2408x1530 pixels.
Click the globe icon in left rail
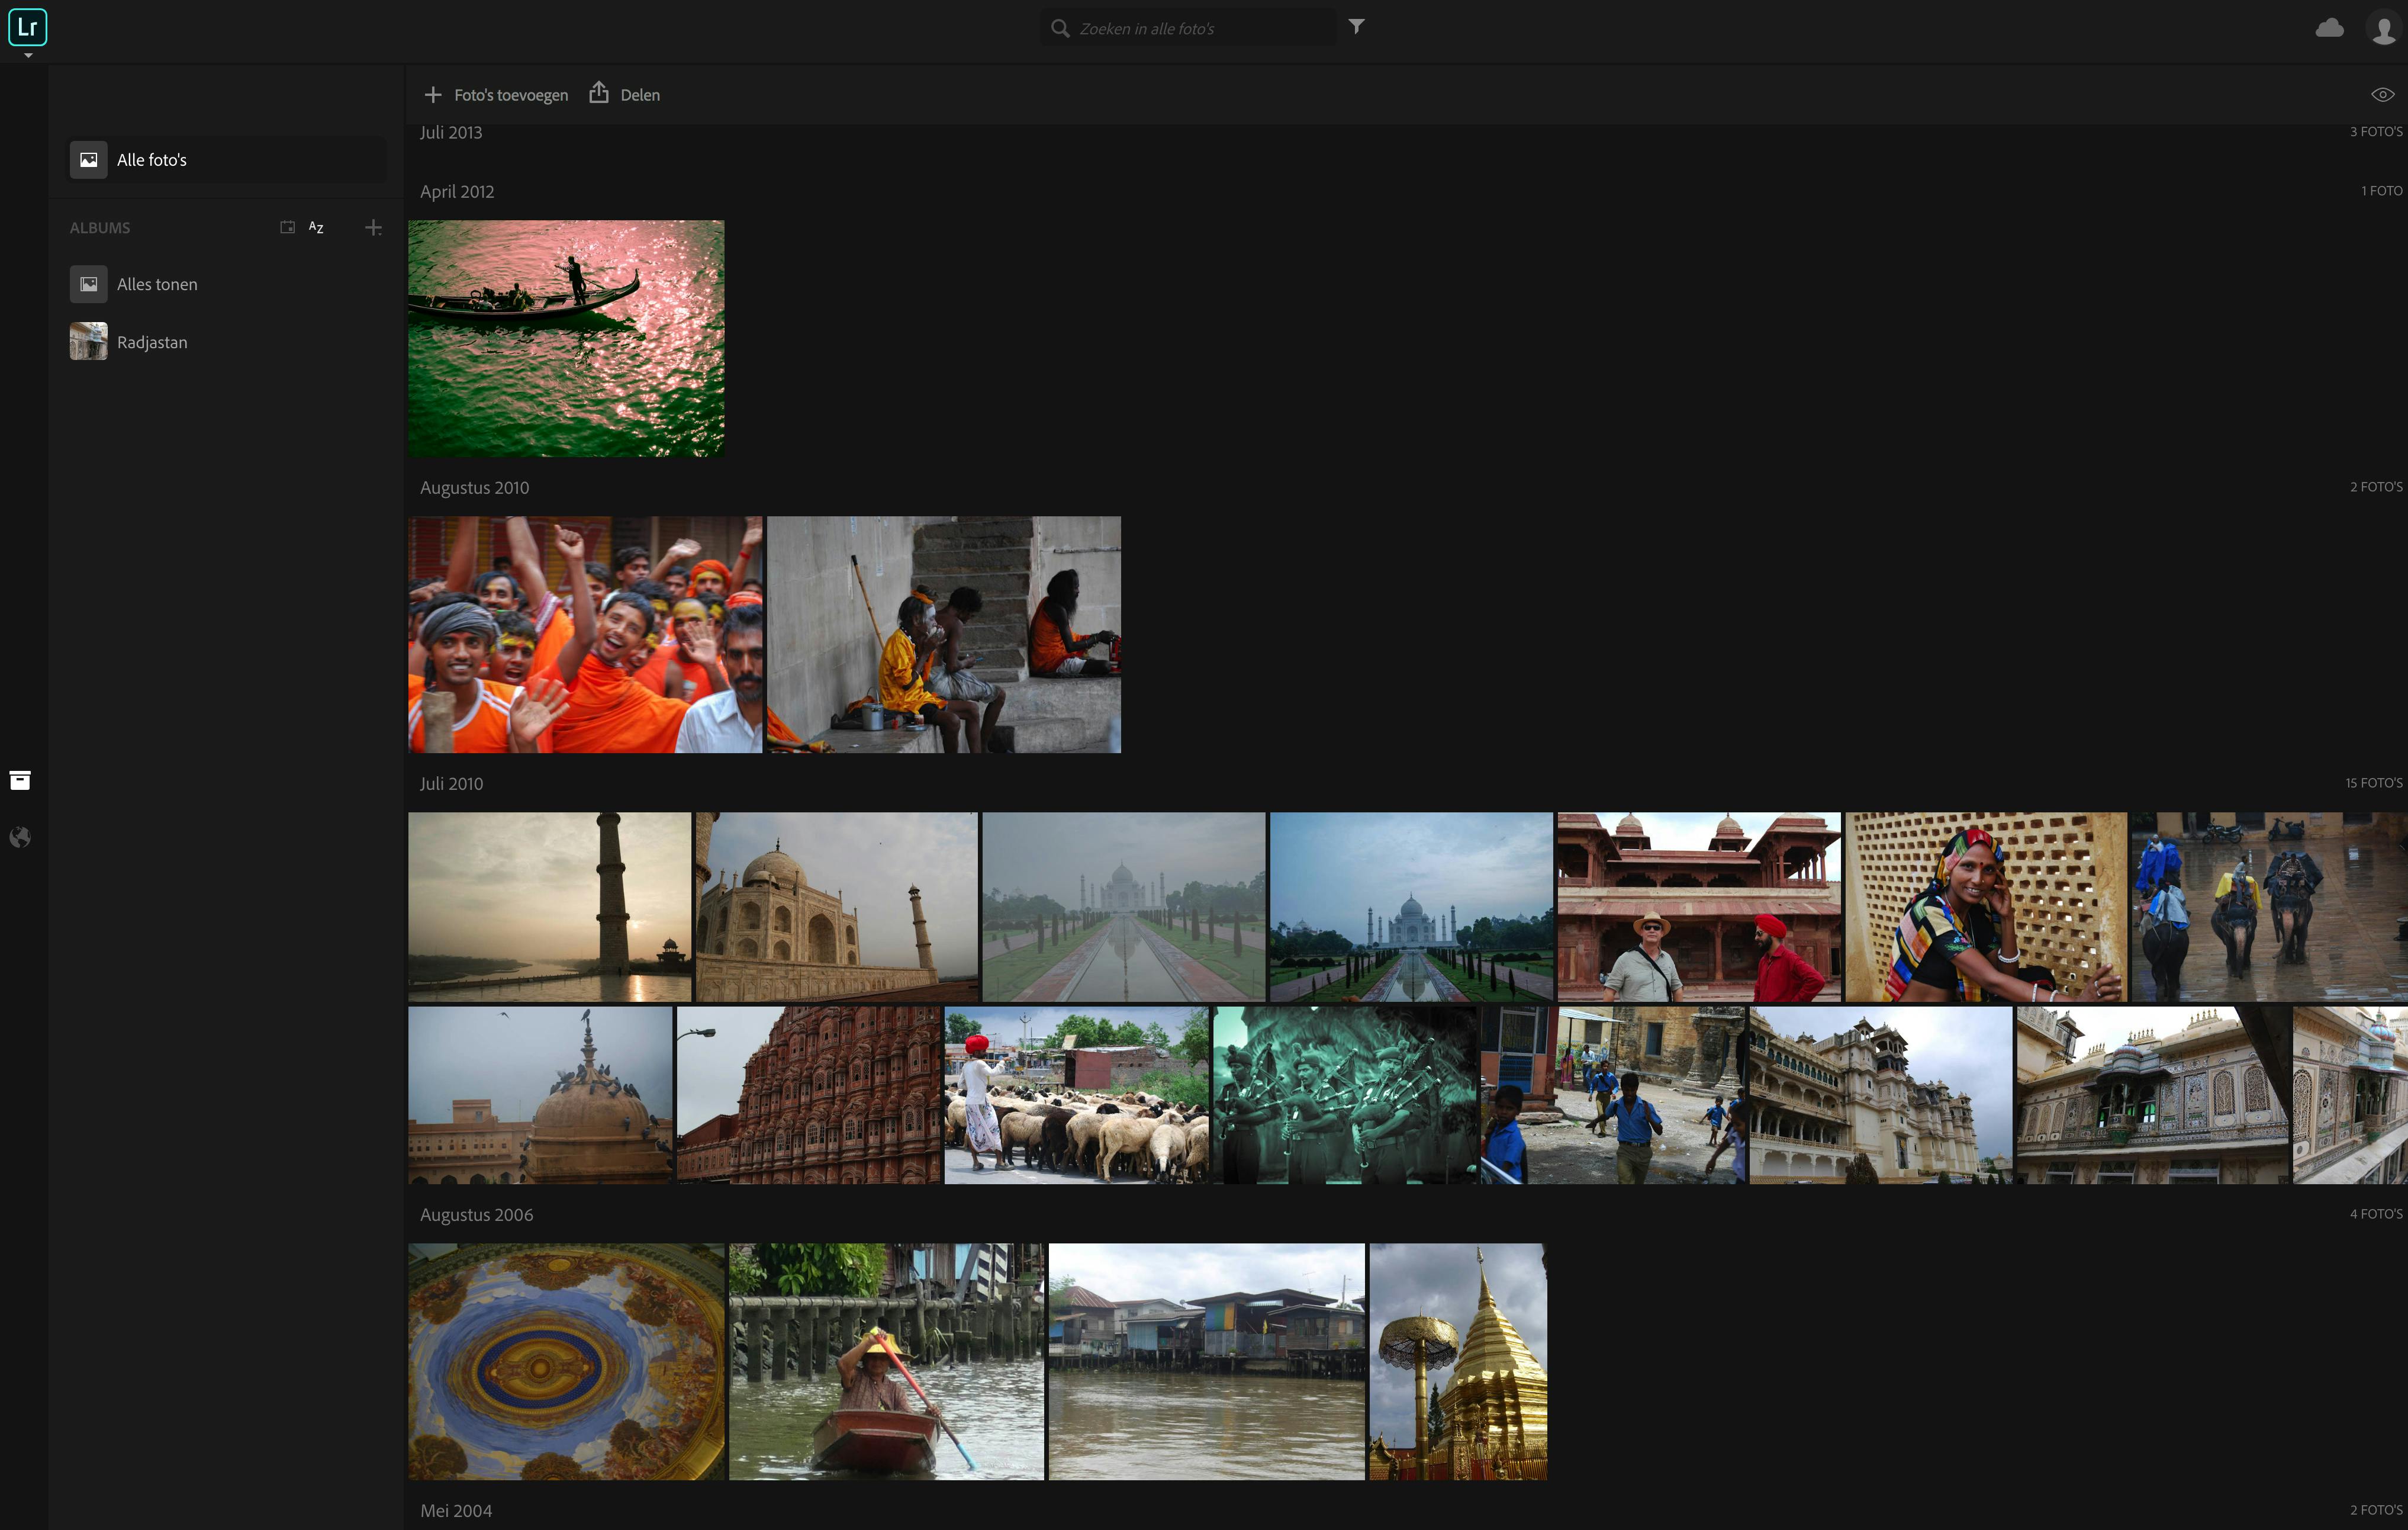tap(20, 837)
